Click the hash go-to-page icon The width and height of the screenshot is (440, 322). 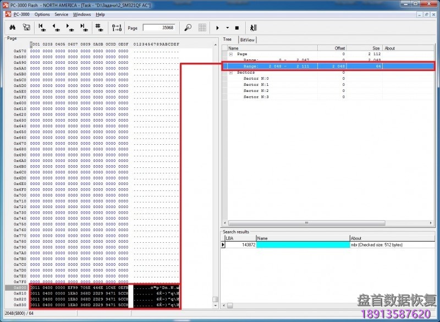(100, 28)
